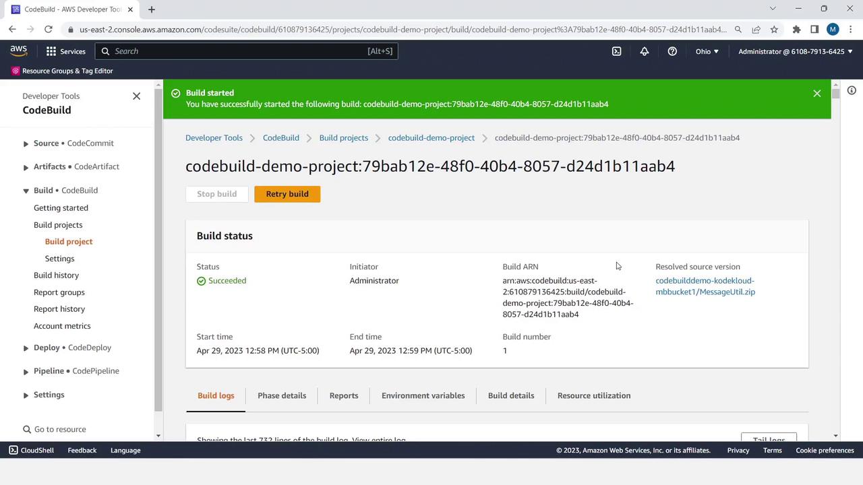Open the Privacy link in footer

click(738, 450)
